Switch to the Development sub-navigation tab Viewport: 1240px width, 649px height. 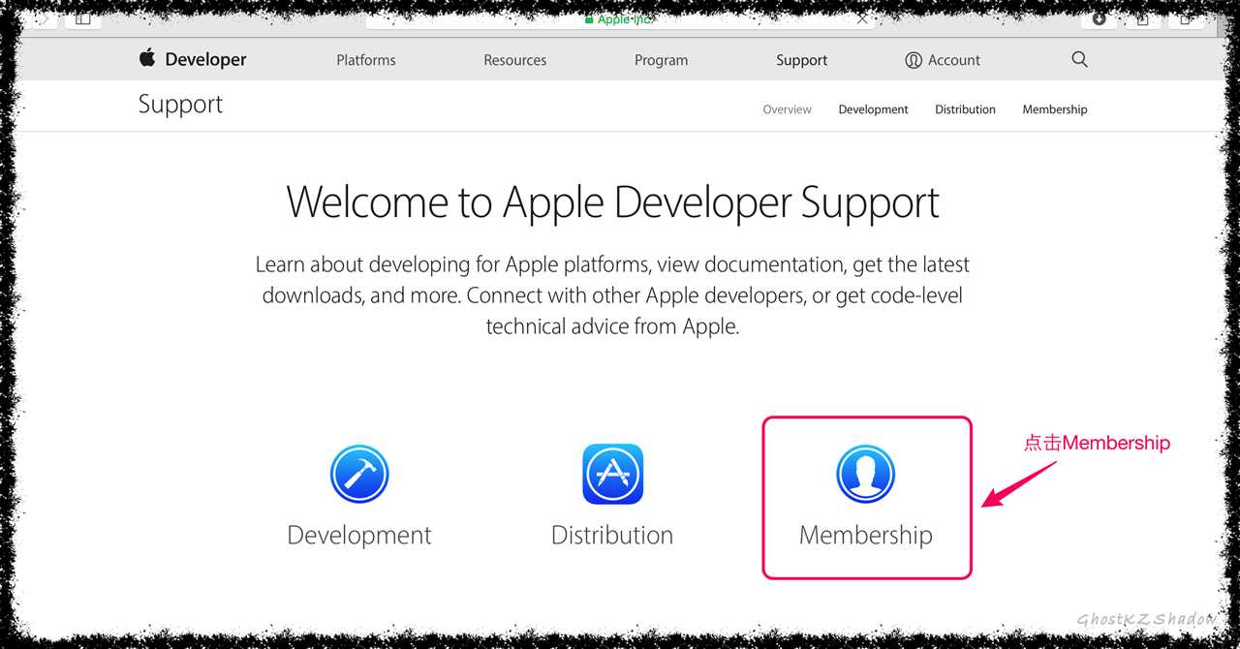pyautogui.click(x=874, y=109)
